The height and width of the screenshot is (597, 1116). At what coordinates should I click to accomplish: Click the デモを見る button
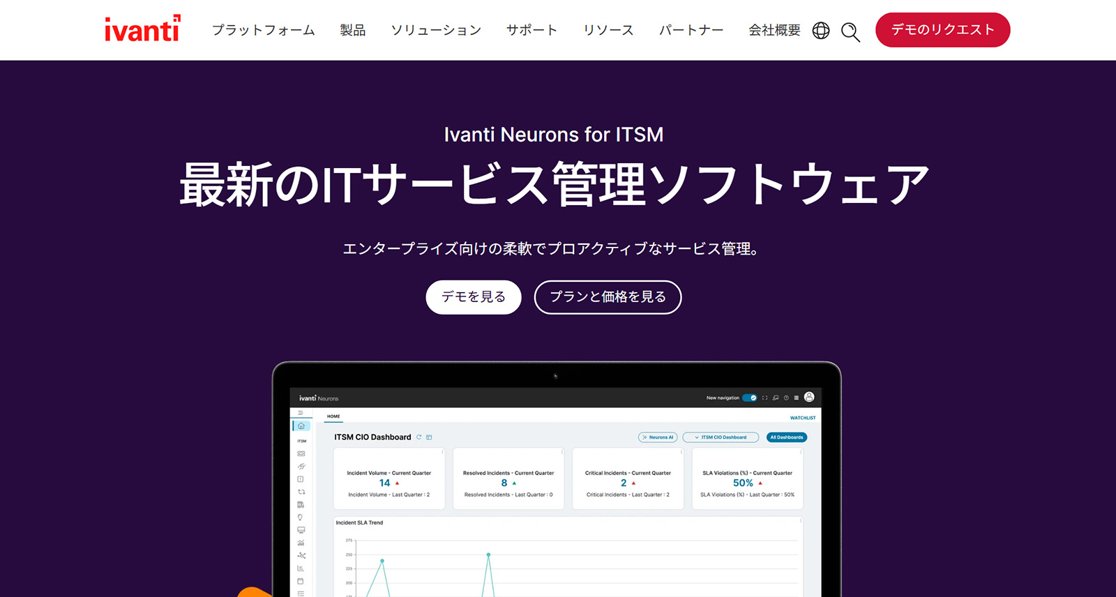[x=474, y=297]
